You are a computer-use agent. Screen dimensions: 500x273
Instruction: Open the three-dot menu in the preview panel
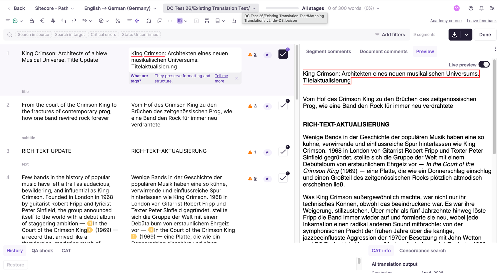pos(495,49)
